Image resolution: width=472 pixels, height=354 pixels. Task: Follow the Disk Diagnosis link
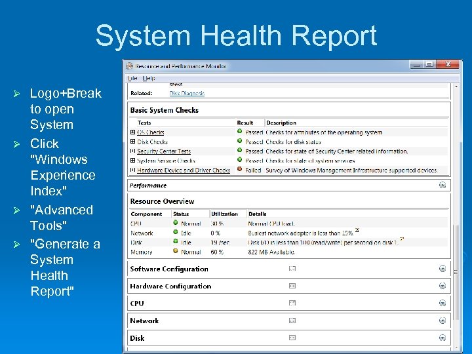187,93
